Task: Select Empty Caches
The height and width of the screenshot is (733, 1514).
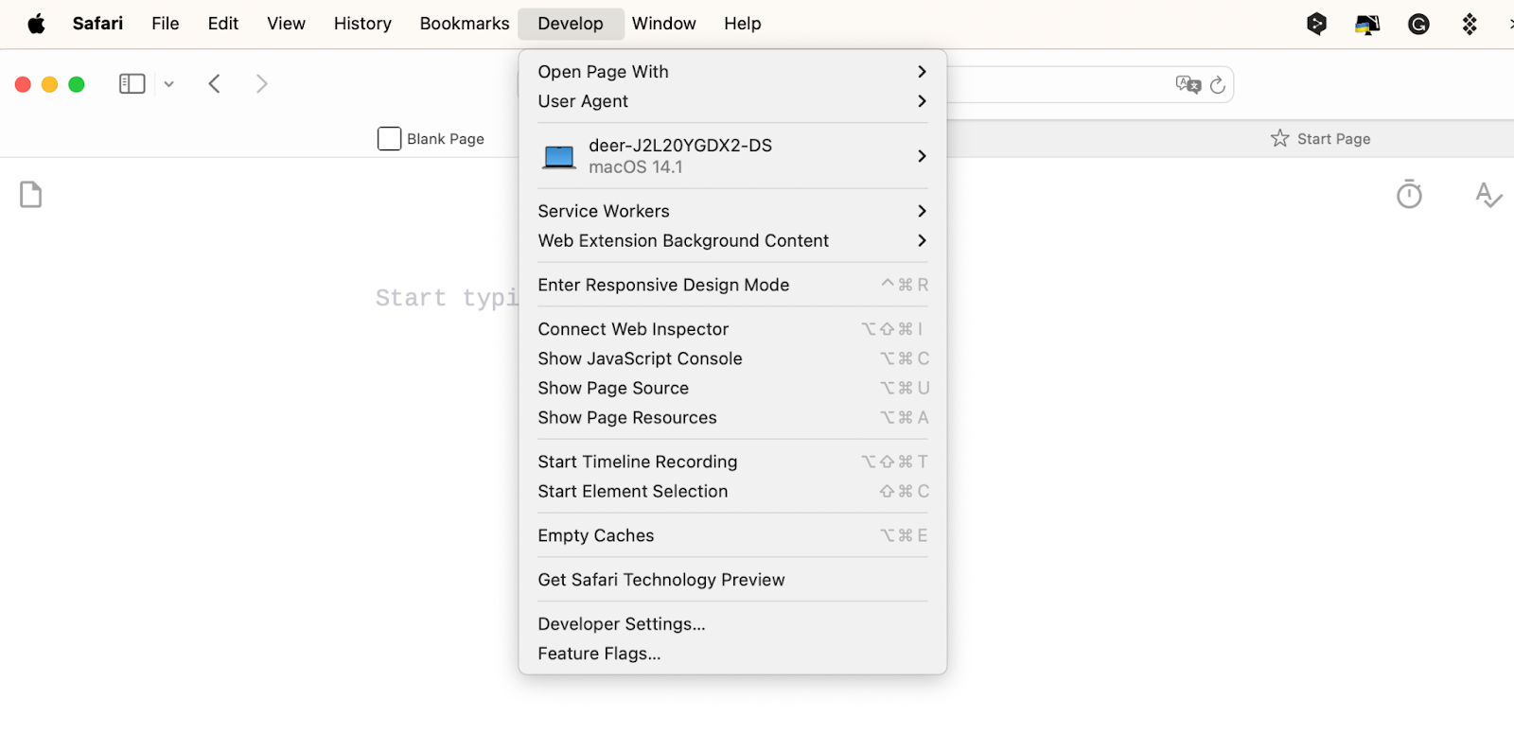Action: (x=732, y=535)
